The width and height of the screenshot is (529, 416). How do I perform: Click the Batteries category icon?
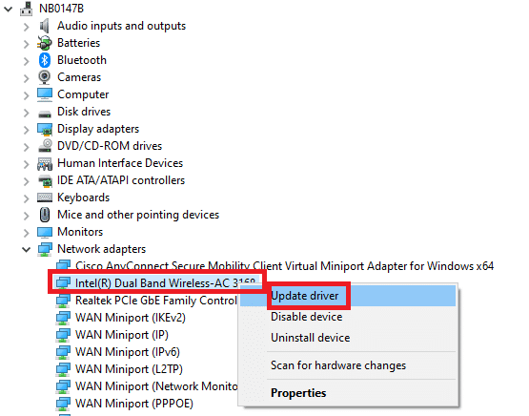[45, 43]
